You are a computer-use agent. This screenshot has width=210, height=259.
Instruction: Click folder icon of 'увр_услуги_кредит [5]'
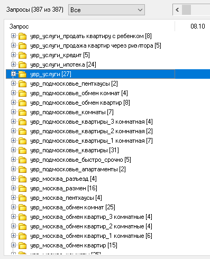coord(22,55)
